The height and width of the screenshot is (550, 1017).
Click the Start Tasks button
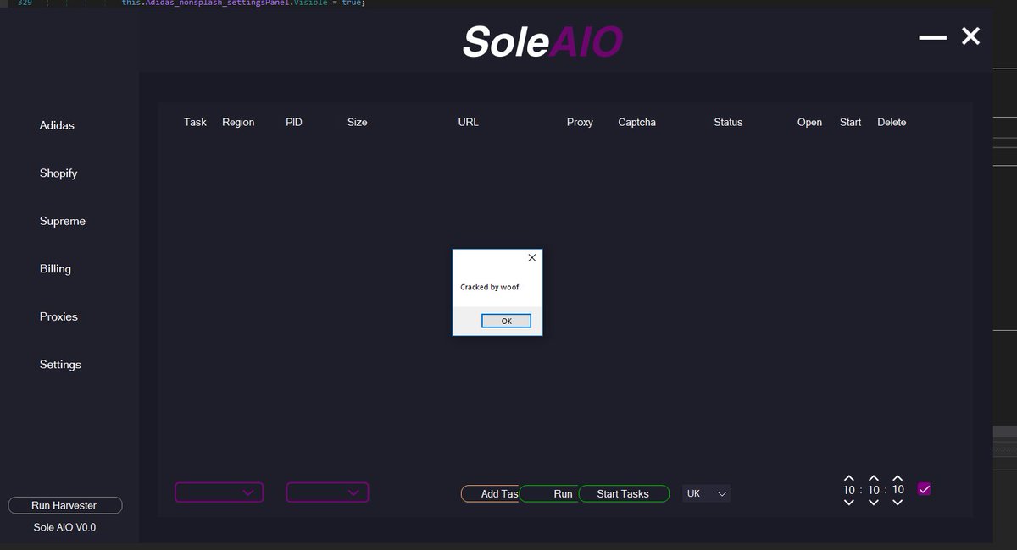pyautogui.click(x=624, y=493)
